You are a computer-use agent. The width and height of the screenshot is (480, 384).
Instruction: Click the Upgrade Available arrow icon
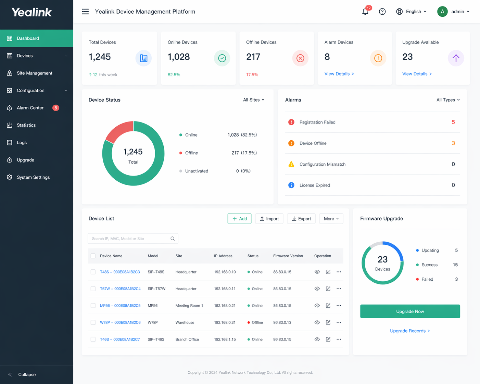point(456,58)
